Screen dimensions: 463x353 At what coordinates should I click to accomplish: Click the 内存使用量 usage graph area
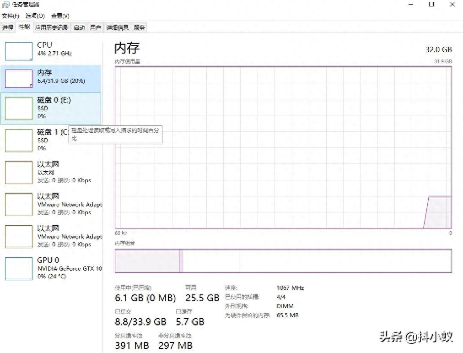point(283,147)
